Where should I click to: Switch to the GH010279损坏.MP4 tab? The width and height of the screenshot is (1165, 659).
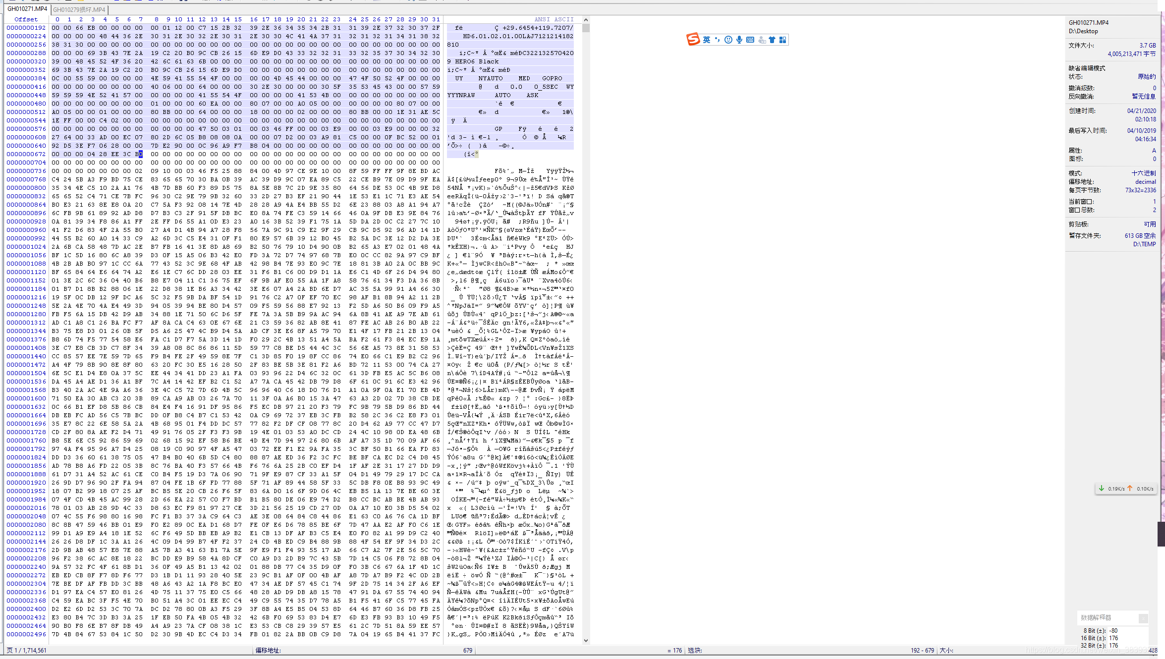click(79, 9)
